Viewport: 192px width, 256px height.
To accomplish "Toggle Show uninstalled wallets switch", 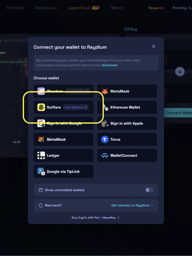I will 149,190.
